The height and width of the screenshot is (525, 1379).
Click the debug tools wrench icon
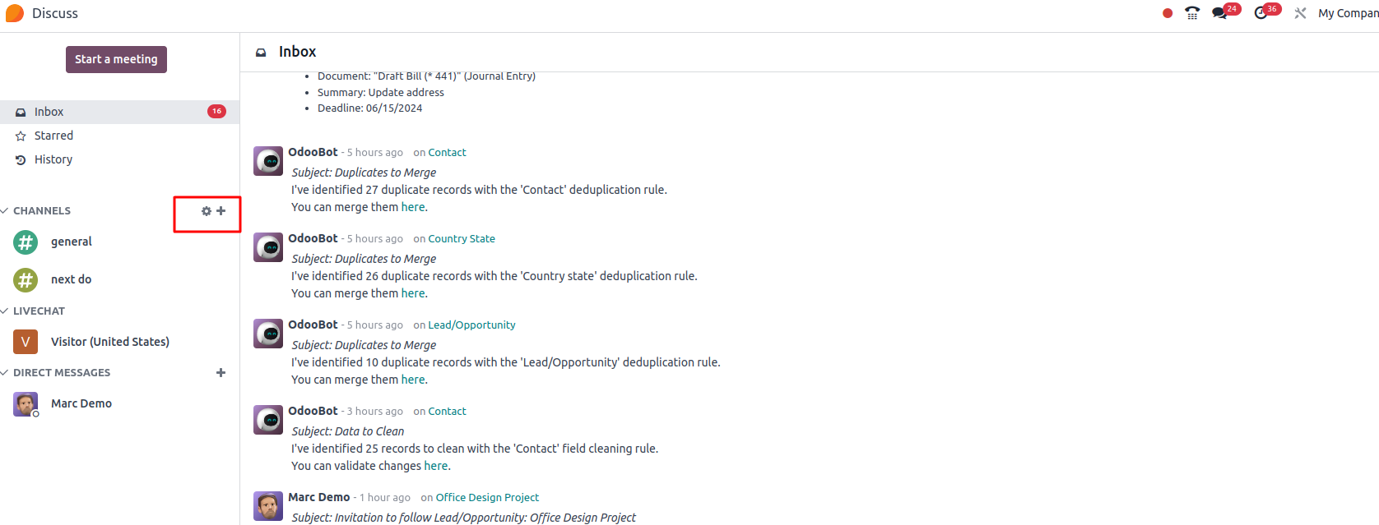click(1300, 13)
